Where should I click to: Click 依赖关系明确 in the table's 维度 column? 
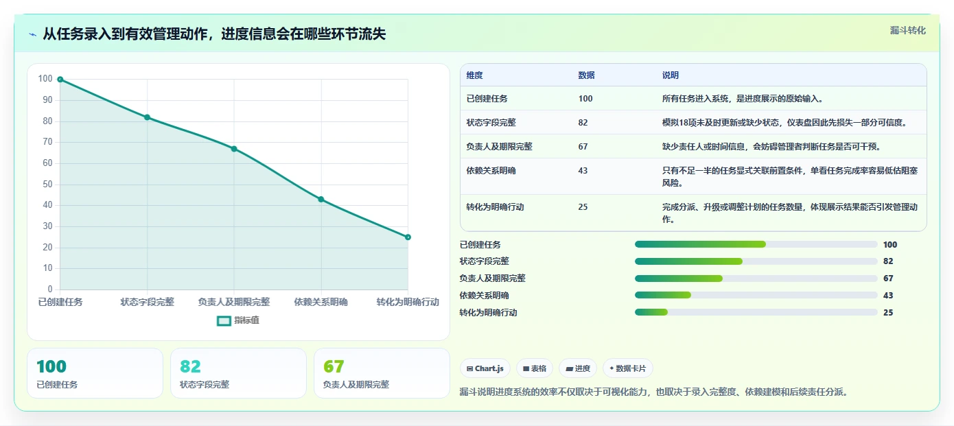[x=491, y=171]
